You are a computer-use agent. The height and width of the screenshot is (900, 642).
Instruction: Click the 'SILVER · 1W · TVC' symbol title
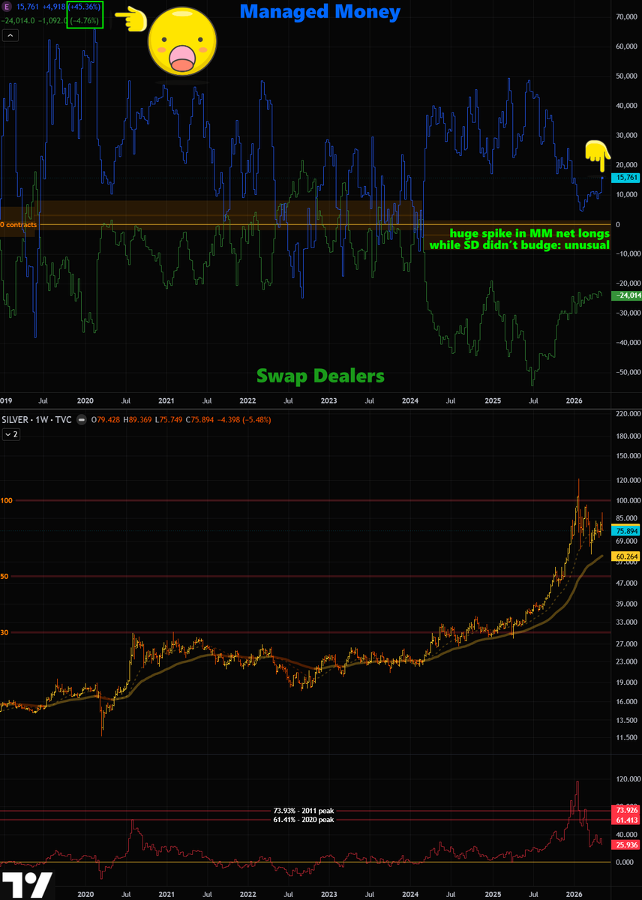tap(36, 420)
